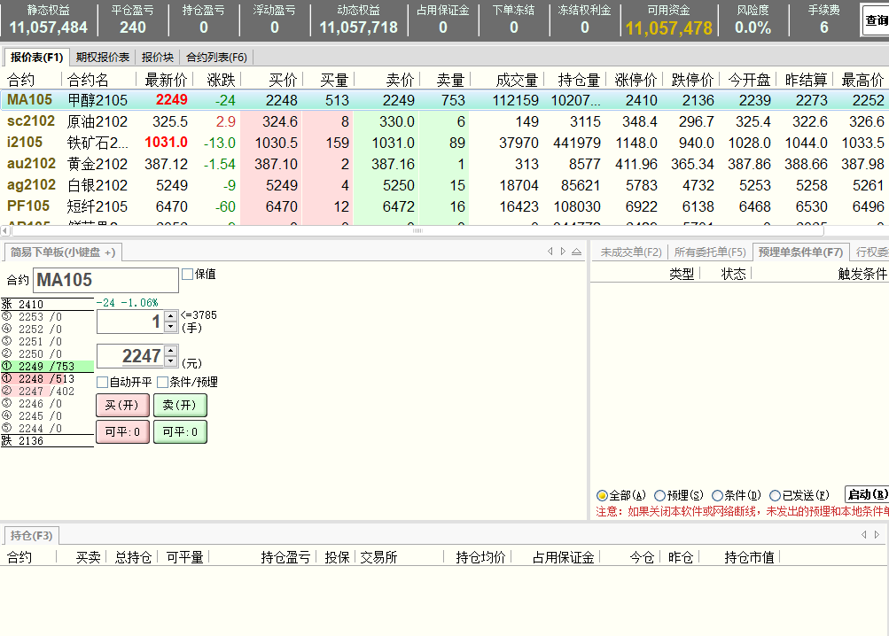Screen dimensions: 889x636
Task: Enable the 保值 checkbox
Action: pos(187,275)
